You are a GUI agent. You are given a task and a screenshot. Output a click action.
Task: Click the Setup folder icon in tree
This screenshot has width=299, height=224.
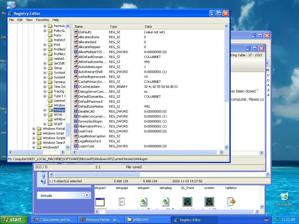pos(50,68)
